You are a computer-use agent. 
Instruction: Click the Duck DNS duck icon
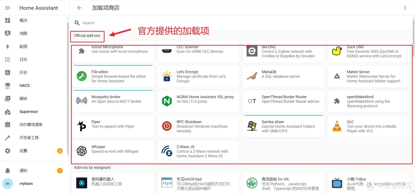pyautogui.click(x=337, y=51)
